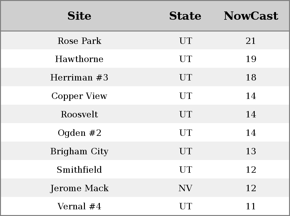Select the Ogden #2 site cell
The width and height of the screenshot is (290, 216).
coord(79,133)
